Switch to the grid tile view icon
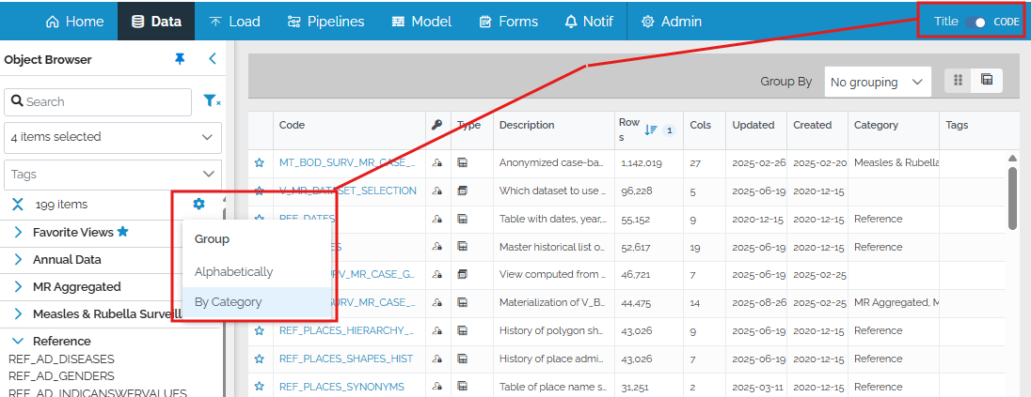This screenshot has width=1031, height=397. (959, 81)
